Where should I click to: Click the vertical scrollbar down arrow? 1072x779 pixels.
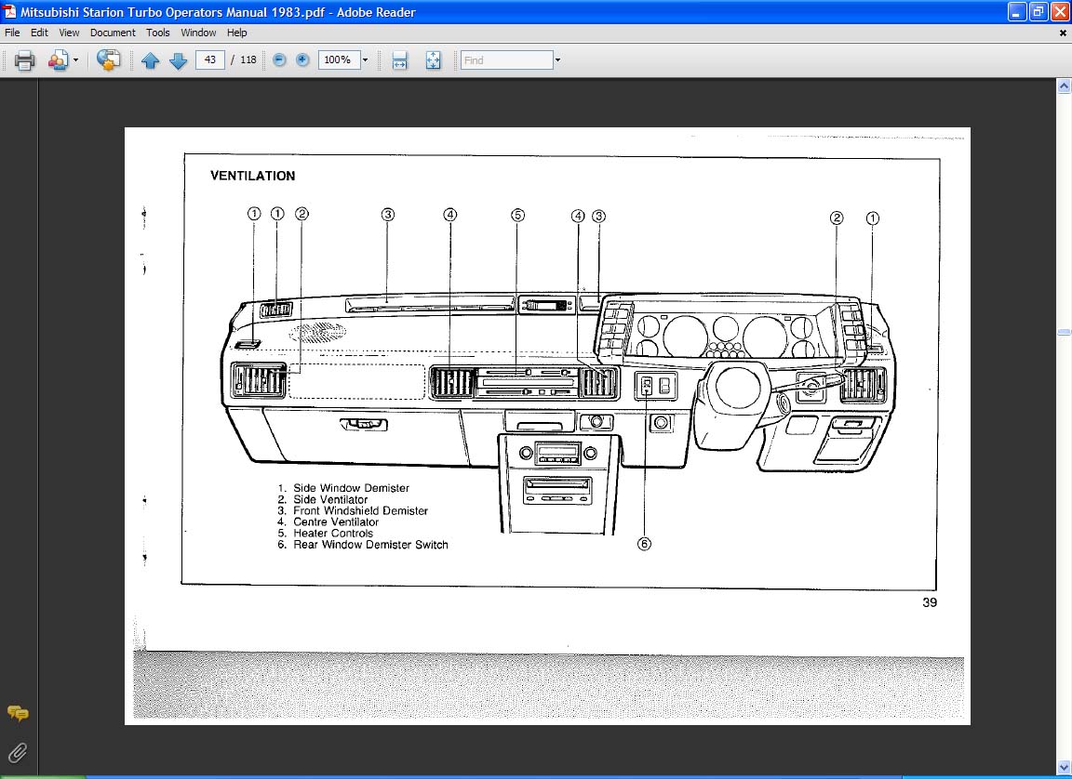(1064, 768)
